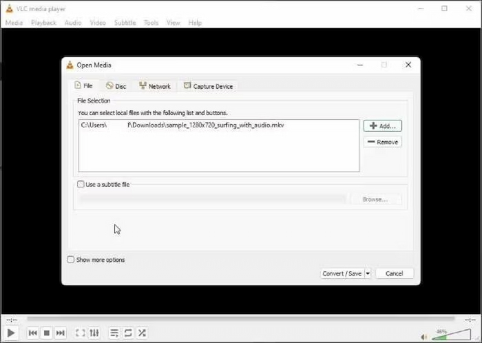Screen dimensions: 482x343
Task: Toggle the playlist view icon
Action: (x=114, y=333)
